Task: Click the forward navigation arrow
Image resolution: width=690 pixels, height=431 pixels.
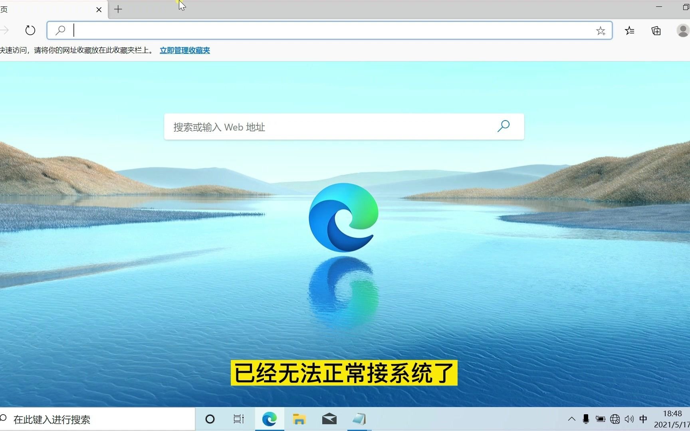Action: [5, 30]
